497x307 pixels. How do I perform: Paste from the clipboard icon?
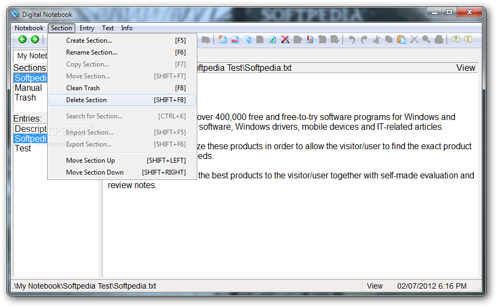point(402,39)
